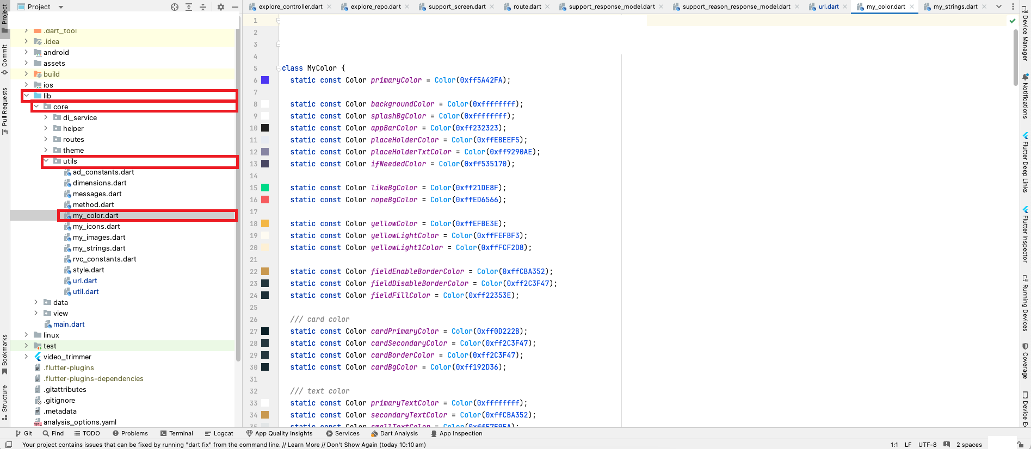Image resolution: width=1031 pixels, height=449 pixels.
Task: Click the green likeBgColor gutter swatch
Action: pyautogui.click(x=265, y=188)
